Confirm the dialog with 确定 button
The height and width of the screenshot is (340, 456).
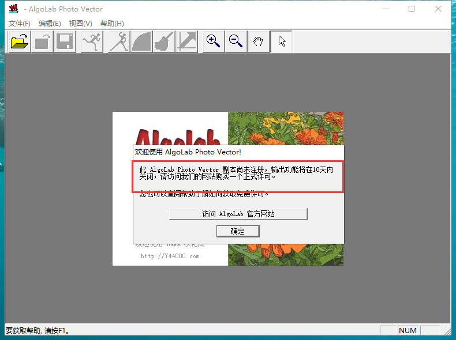coord(238,232)
